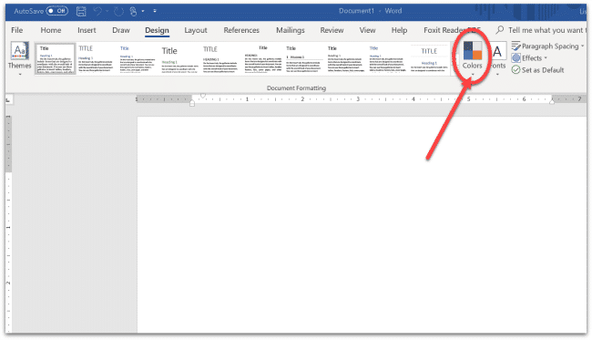Open the File menu
592x340 pixels.
tap(16, 30)
